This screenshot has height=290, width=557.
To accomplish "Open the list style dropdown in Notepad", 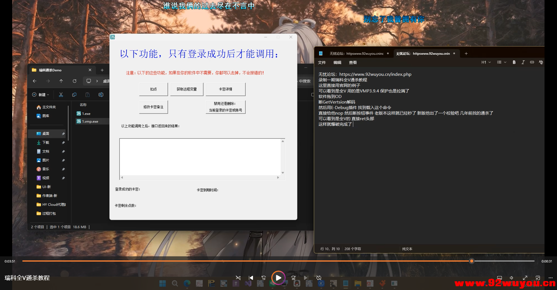I will click(501, 62).
